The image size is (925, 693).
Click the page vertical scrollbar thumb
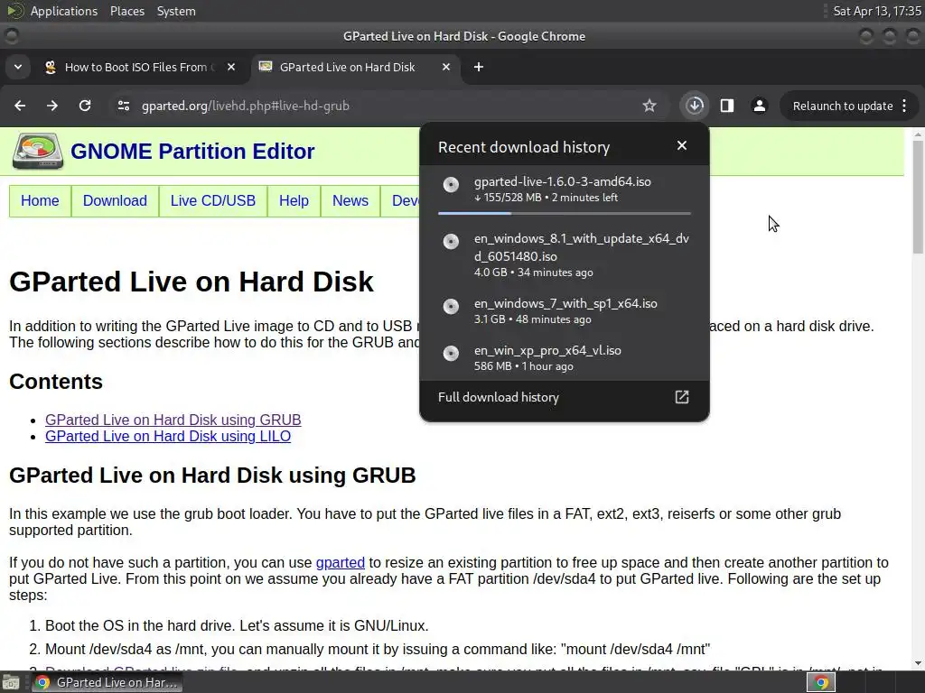coord(918,198)
